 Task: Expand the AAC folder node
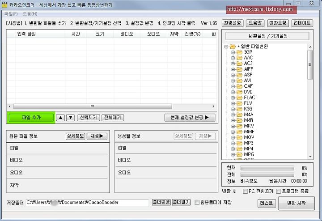pos(233,58)
